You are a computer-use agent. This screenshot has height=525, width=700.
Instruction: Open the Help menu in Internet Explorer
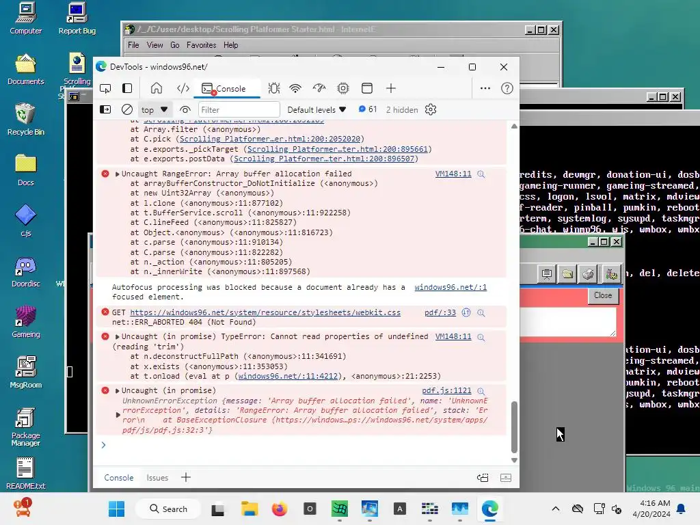click(231, 45)
